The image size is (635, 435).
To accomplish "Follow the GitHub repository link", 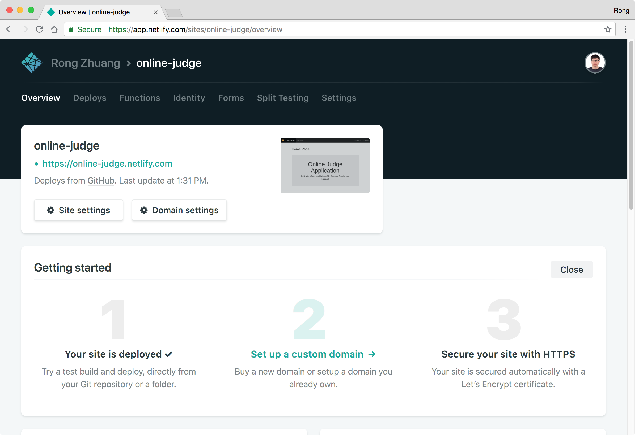I will (101, 180).
